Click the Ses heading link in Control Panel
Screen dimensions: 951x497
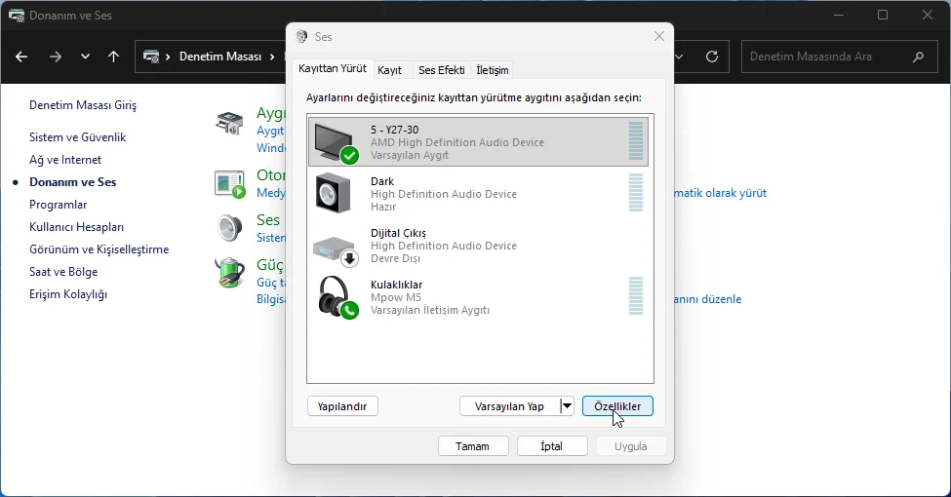[x=268, y=219]
